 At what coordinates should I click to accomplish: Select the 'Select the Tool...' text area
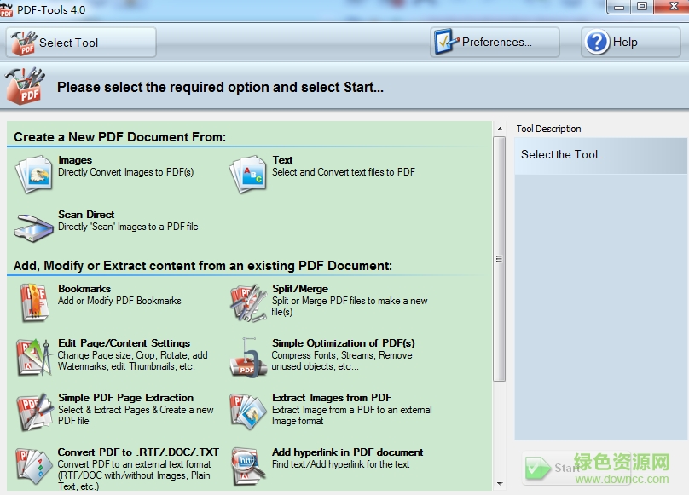pos(563,156)
